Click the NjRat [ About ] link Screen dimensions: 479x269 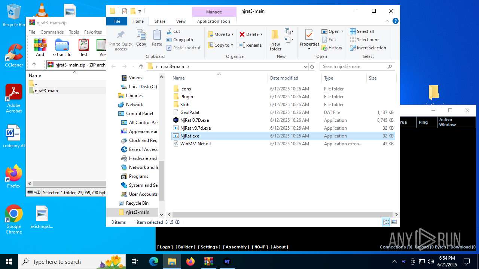(x=279, y=247)
